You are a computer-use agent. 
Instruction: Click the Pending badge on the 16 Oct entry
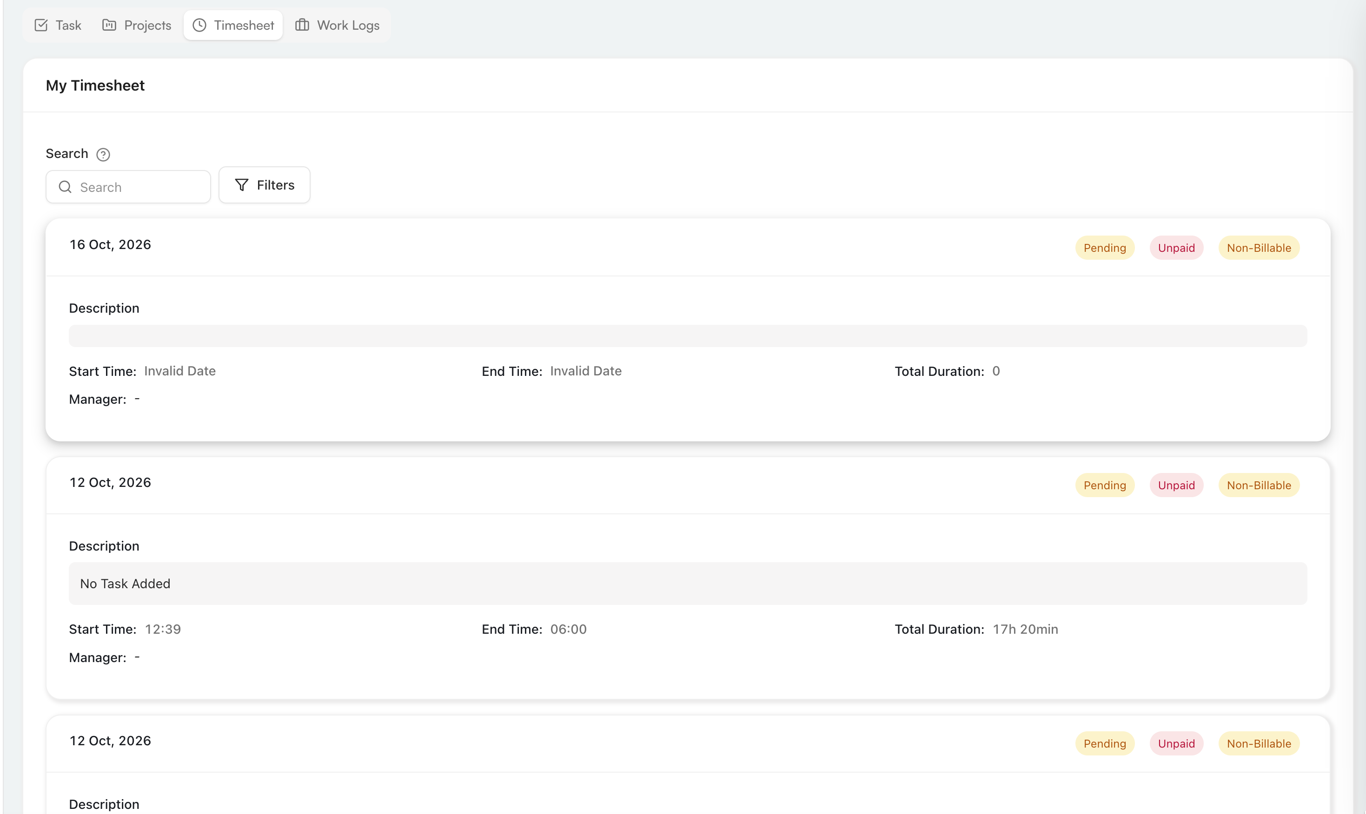point(1105,248)
